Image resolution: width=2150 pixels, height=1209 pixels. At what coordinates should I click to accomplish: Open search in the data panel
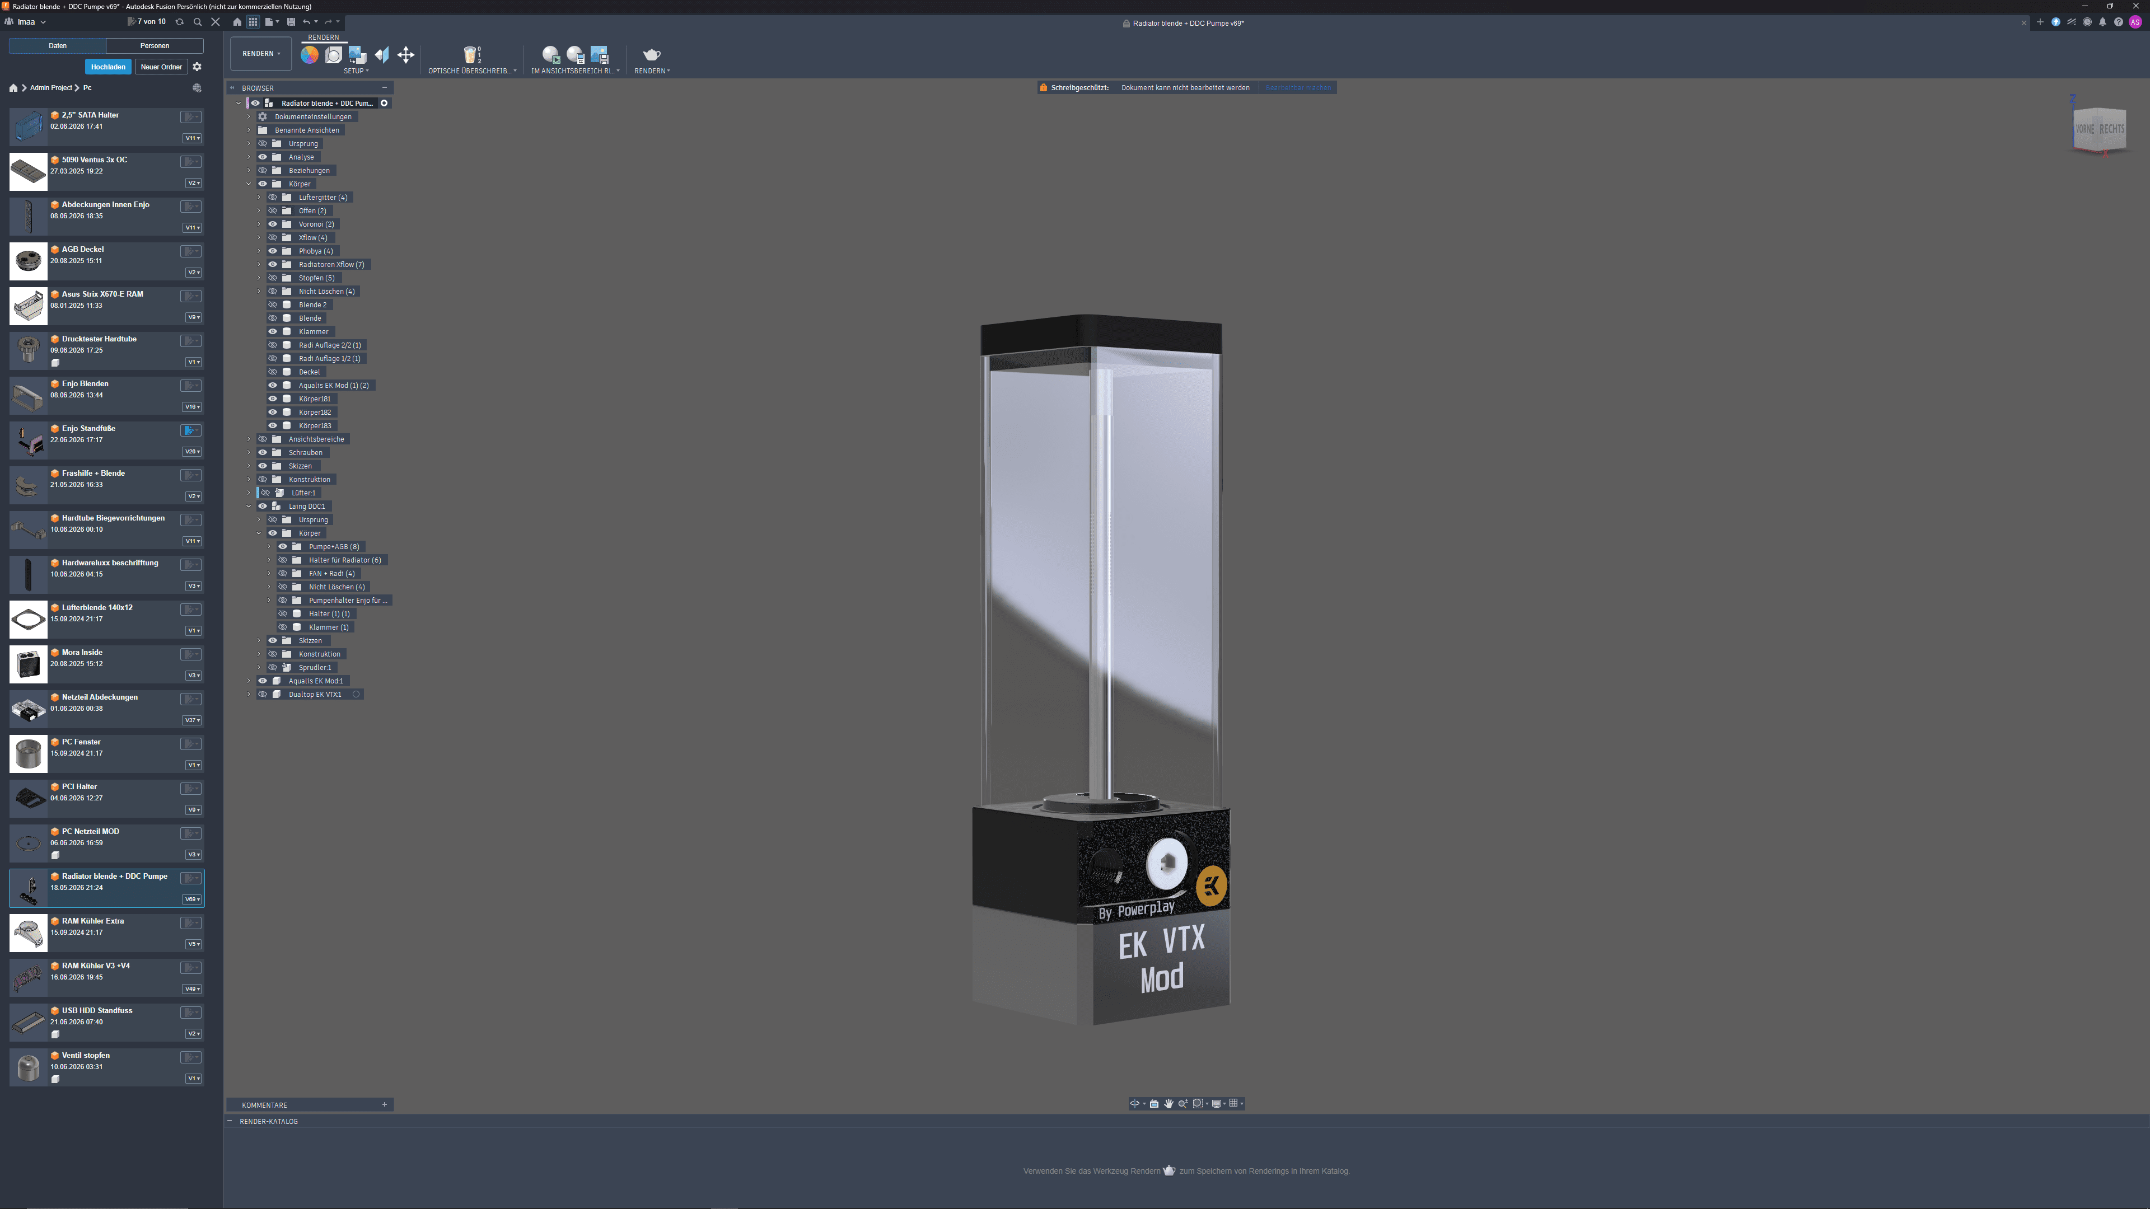click(x=198, y=22)
